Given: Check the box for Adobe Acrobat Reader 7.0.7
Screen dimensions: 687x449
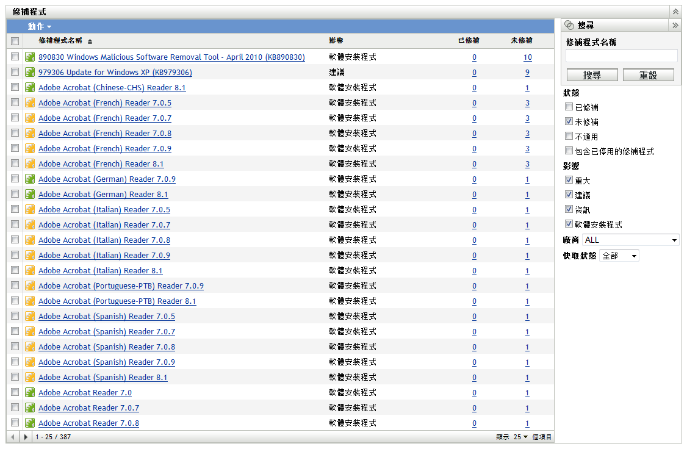Looking at the screenshot, I should point(15,408).
